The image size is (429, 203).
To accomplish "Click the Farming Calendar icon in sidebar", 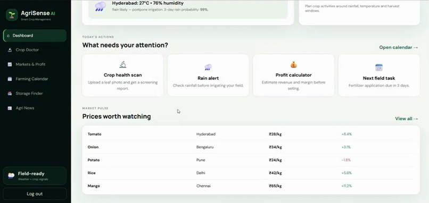I will click(10, 79).
